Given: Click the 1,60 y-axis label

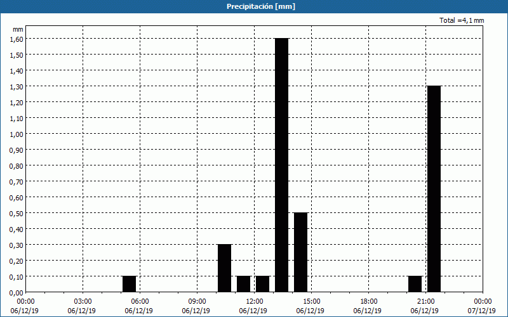Looking at the screenshot, I should 17,39.
